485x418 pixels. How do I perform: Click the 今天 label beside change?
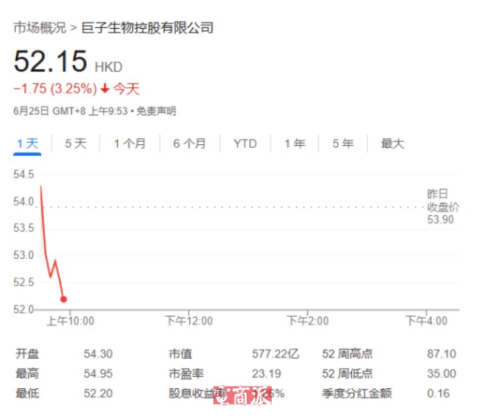127,88
